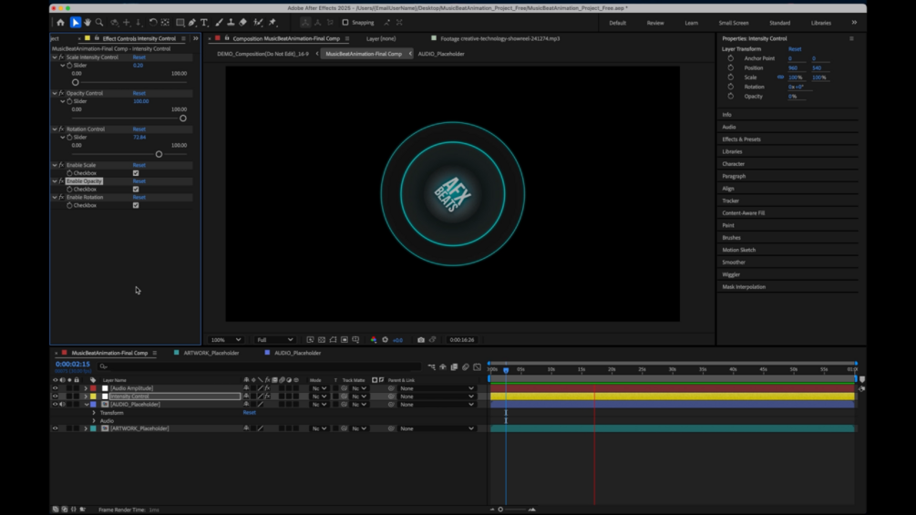Expand the Transform property group
The width and height of the screenshot is (916, 515).
point(94,413)
